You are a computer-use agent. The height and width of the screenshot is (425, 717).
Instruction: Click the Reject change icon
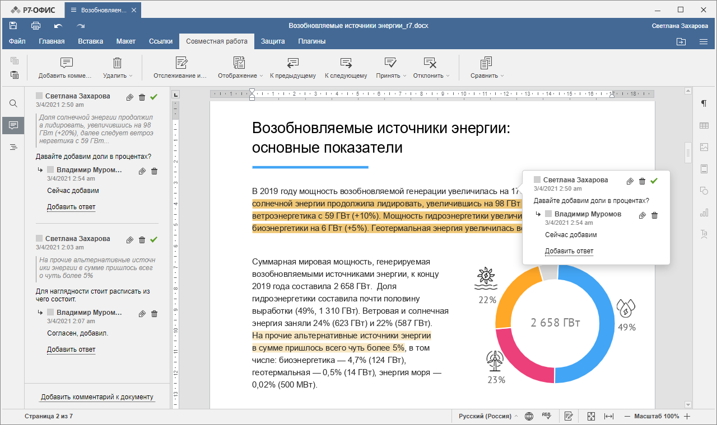[430, 63]
